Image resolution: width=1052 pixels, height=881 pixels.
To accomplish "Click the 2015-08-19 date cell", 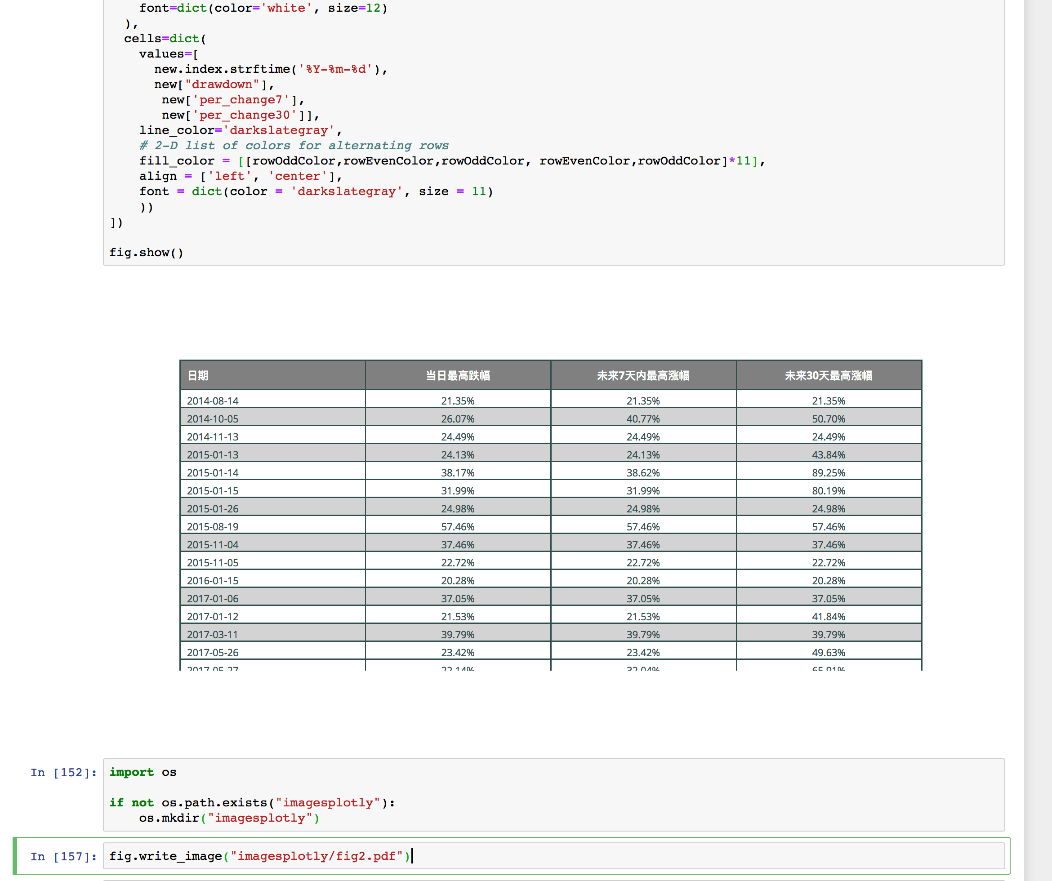I will tap(213, 526).
